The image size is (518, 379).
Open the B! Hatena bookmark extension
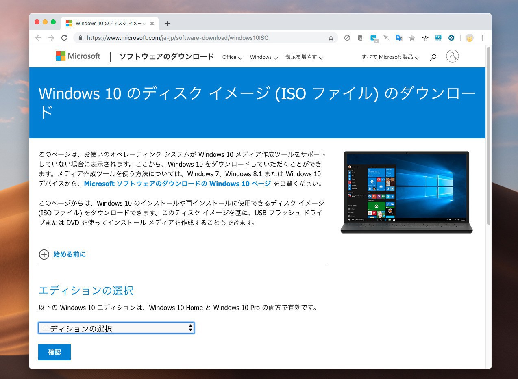click(373, 38)
